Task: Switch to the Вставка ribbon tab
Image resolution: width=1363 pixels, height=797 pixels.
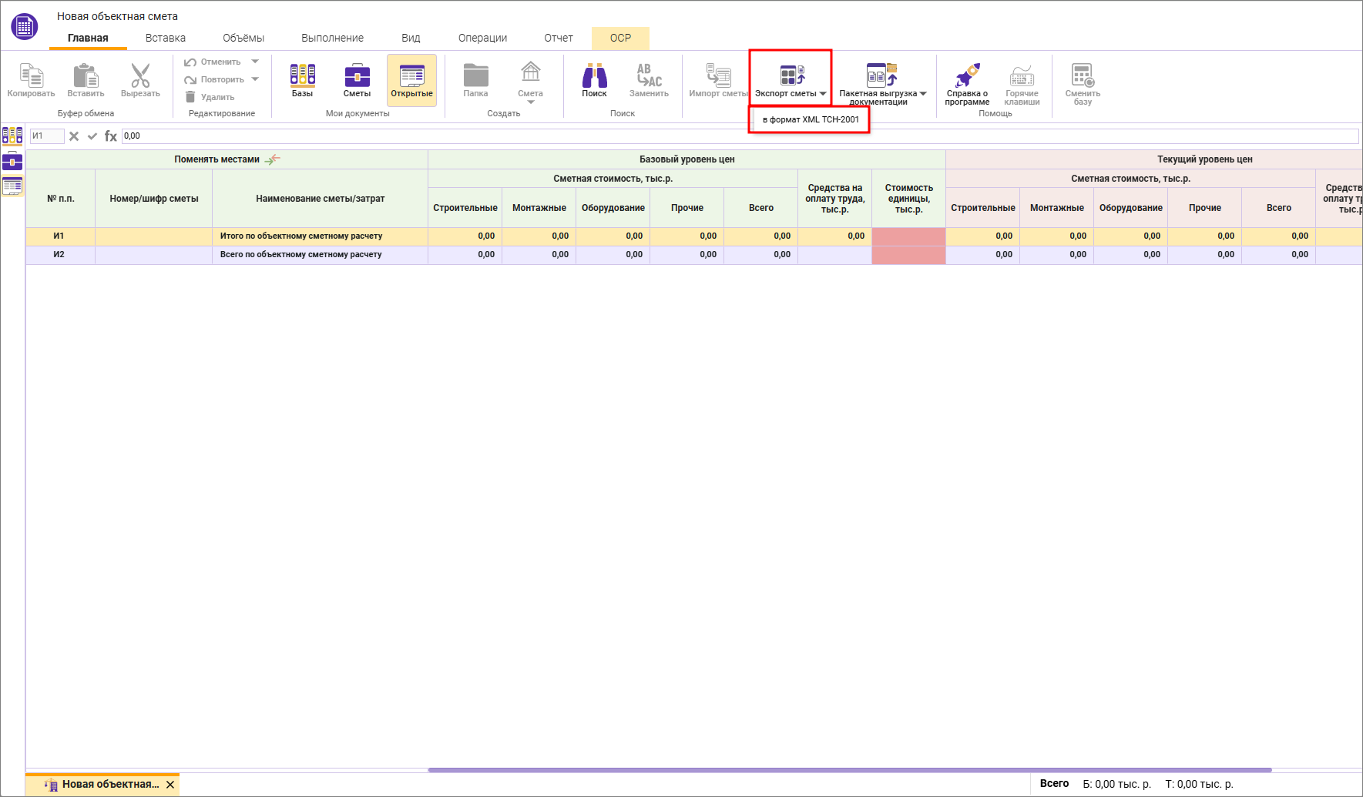Action: pyautogui.click(x=165, y=38)
